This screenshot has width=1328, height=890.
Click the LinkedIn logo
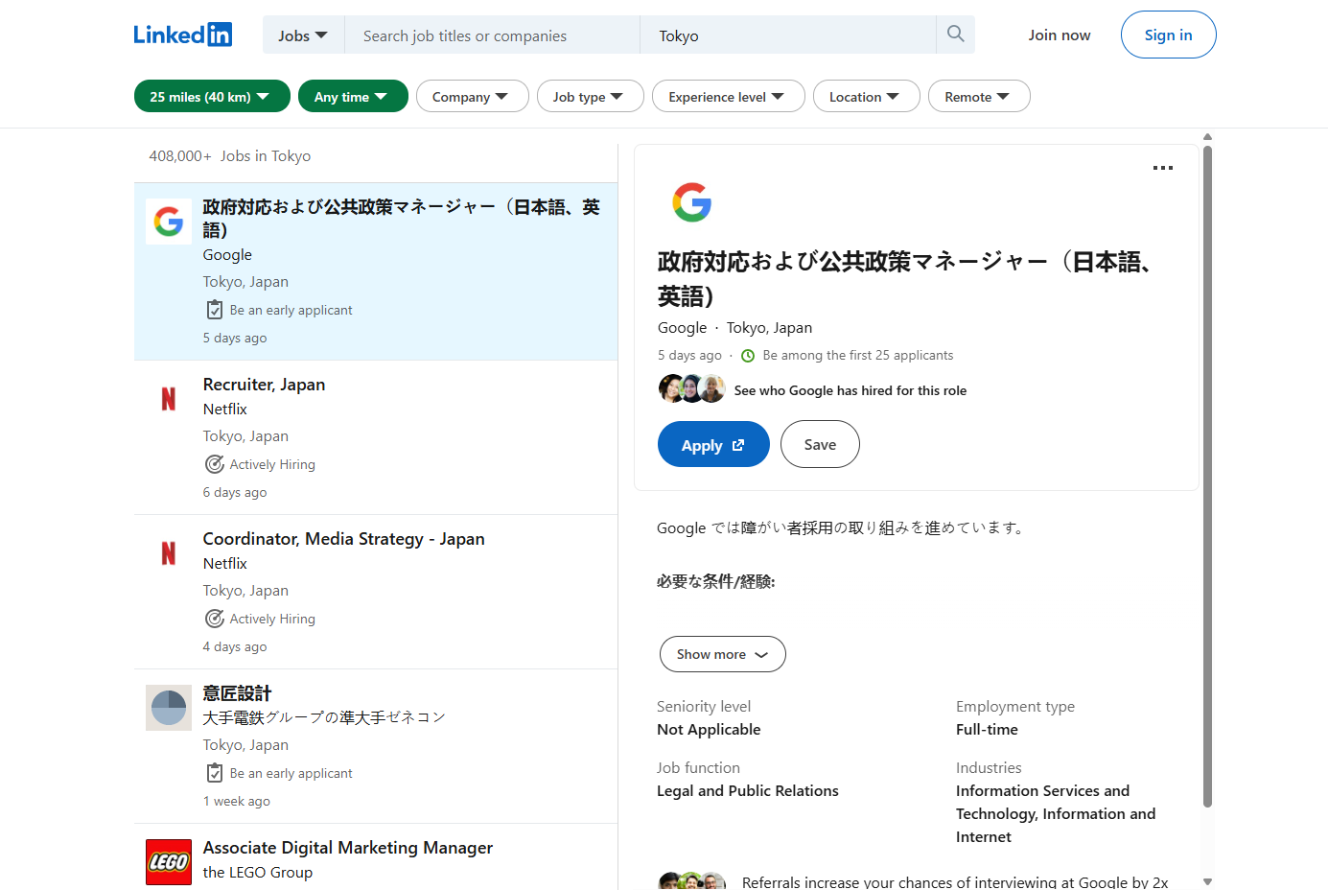[x=182, y=35]
